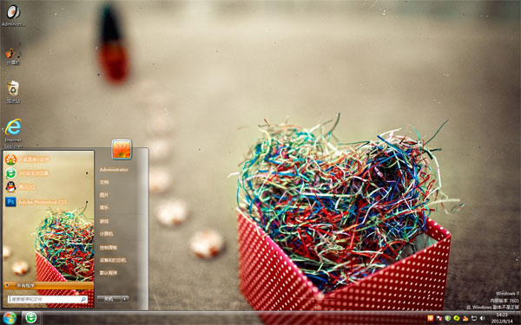Open the Action Center flag tray icon
This screenshot has width=521, height=325.
[x=439, y=318]
